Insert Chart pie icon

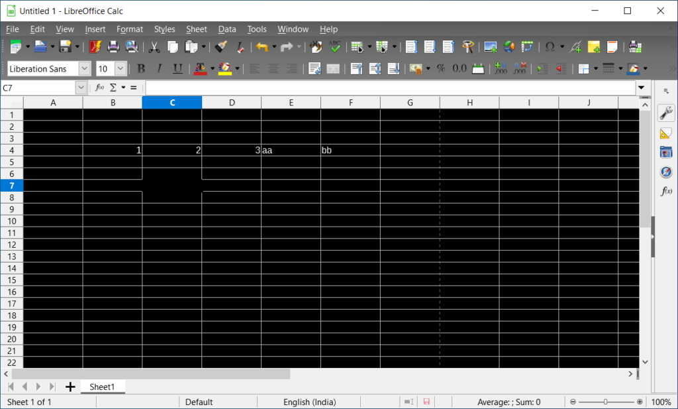coord(509,47)
